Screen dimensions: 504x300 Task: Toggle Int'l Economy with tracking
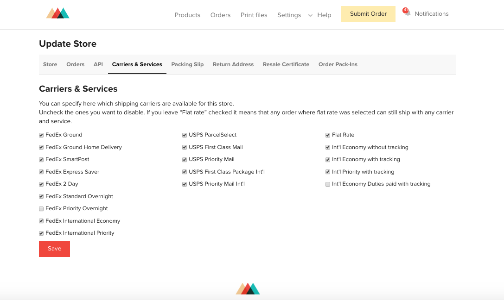point(328,159)
